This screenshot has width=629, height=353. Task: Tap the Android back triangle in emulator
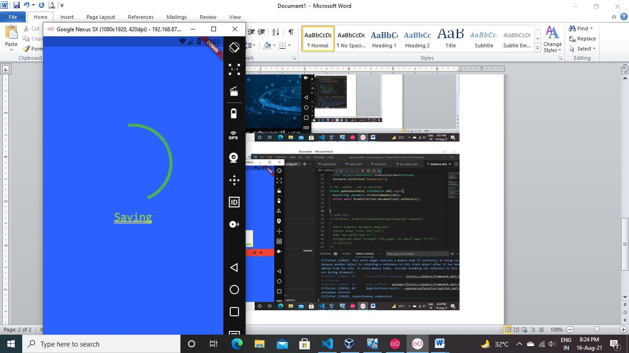coord(234,267)
